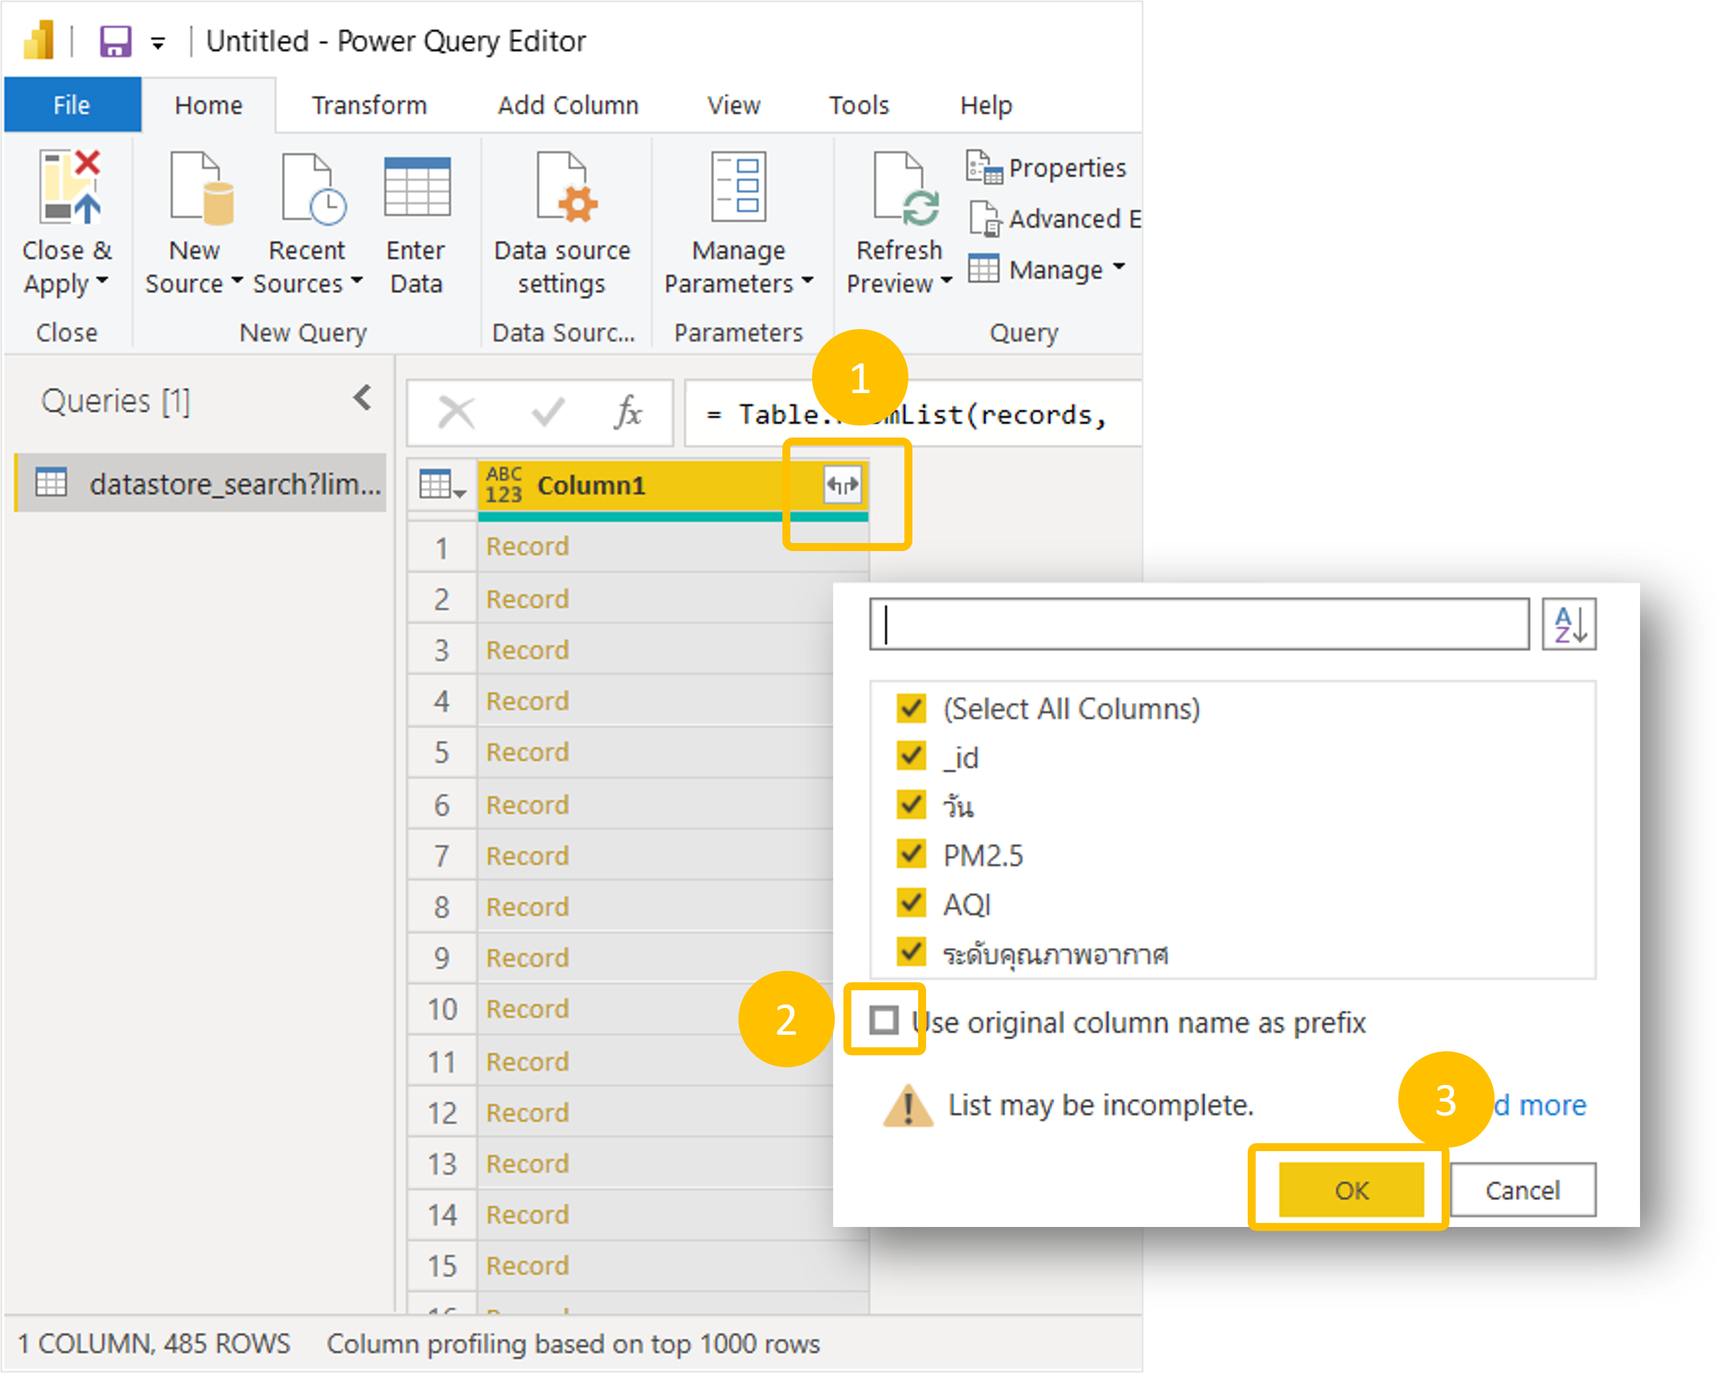Click the fx formula icon
This screenshot has height=1373, width=1721.
point(628,412)
